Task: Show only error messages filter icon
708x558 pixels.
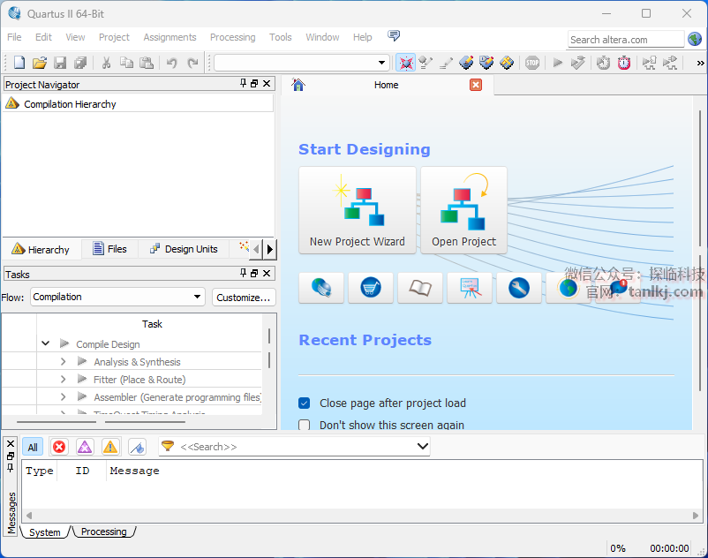Action: click(59, 447)
